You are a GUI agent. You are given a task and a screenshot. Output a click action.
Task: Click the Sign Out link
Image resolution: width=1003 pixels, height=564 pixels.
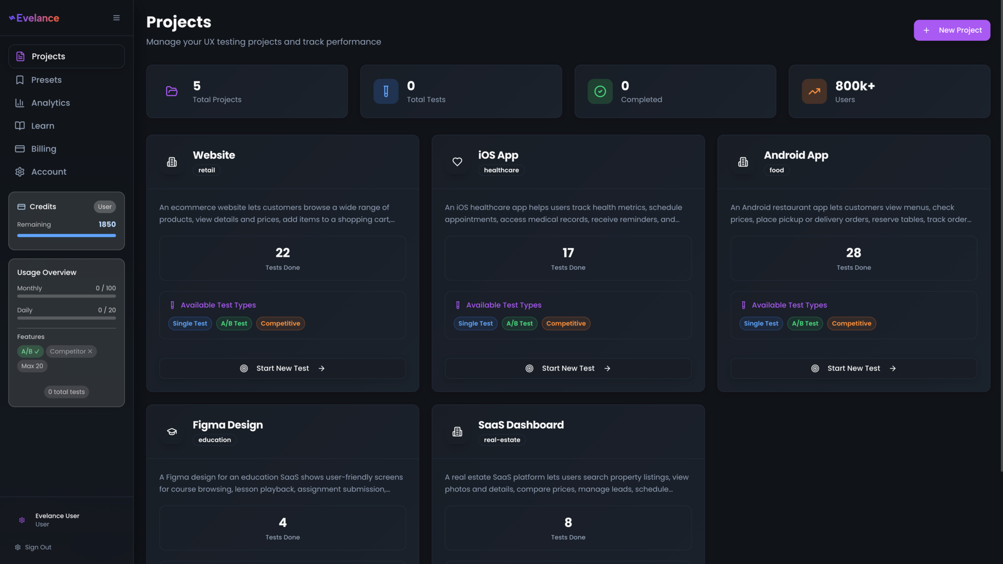click(38, 547)
